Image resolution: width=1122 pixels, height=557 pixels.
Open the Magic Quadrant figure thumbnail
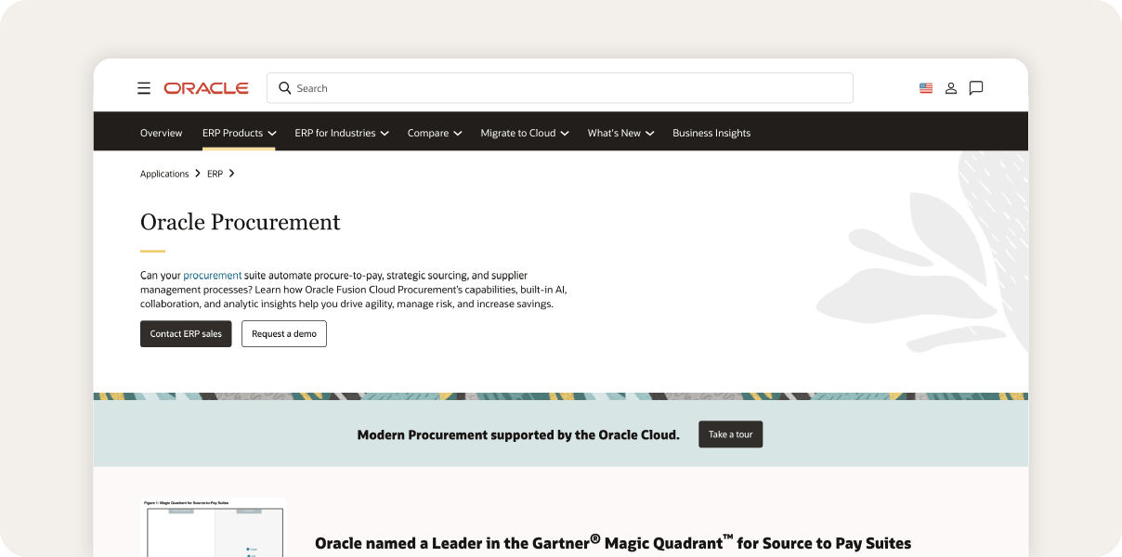coord(213,527)
